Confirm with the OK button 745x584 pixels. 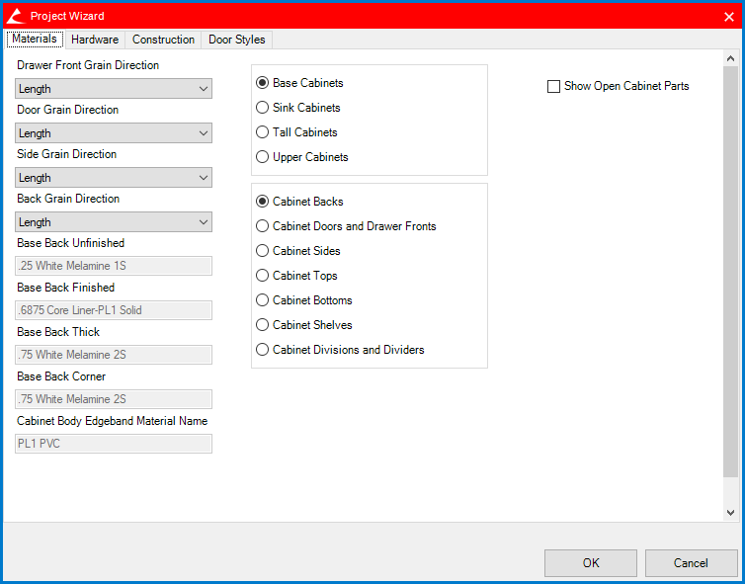(591, 563)
